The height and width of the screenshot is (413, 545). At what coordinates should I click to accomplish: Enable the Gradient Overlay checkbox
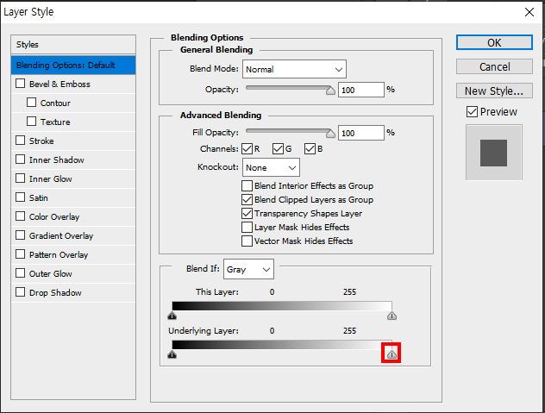tap(21, 235)
